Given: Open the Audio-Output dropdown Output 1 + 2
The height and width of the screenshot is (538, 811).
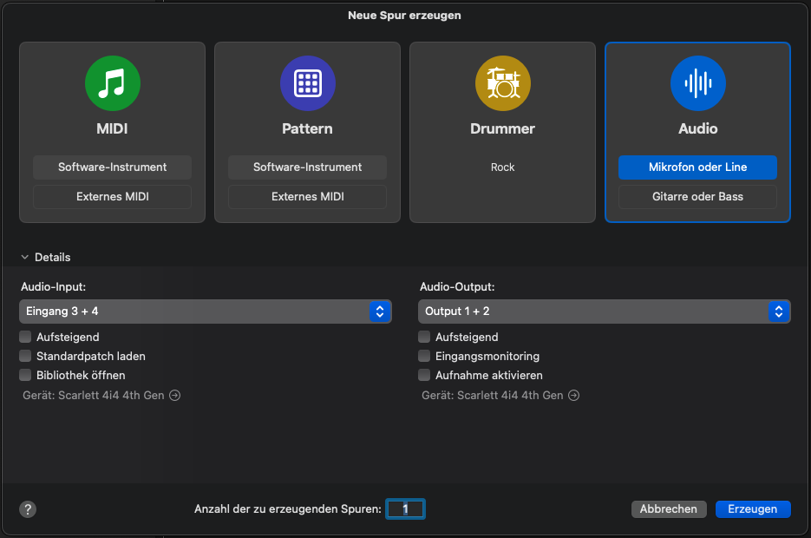Looking at the screenshot, I should click(x=604, y=311).
